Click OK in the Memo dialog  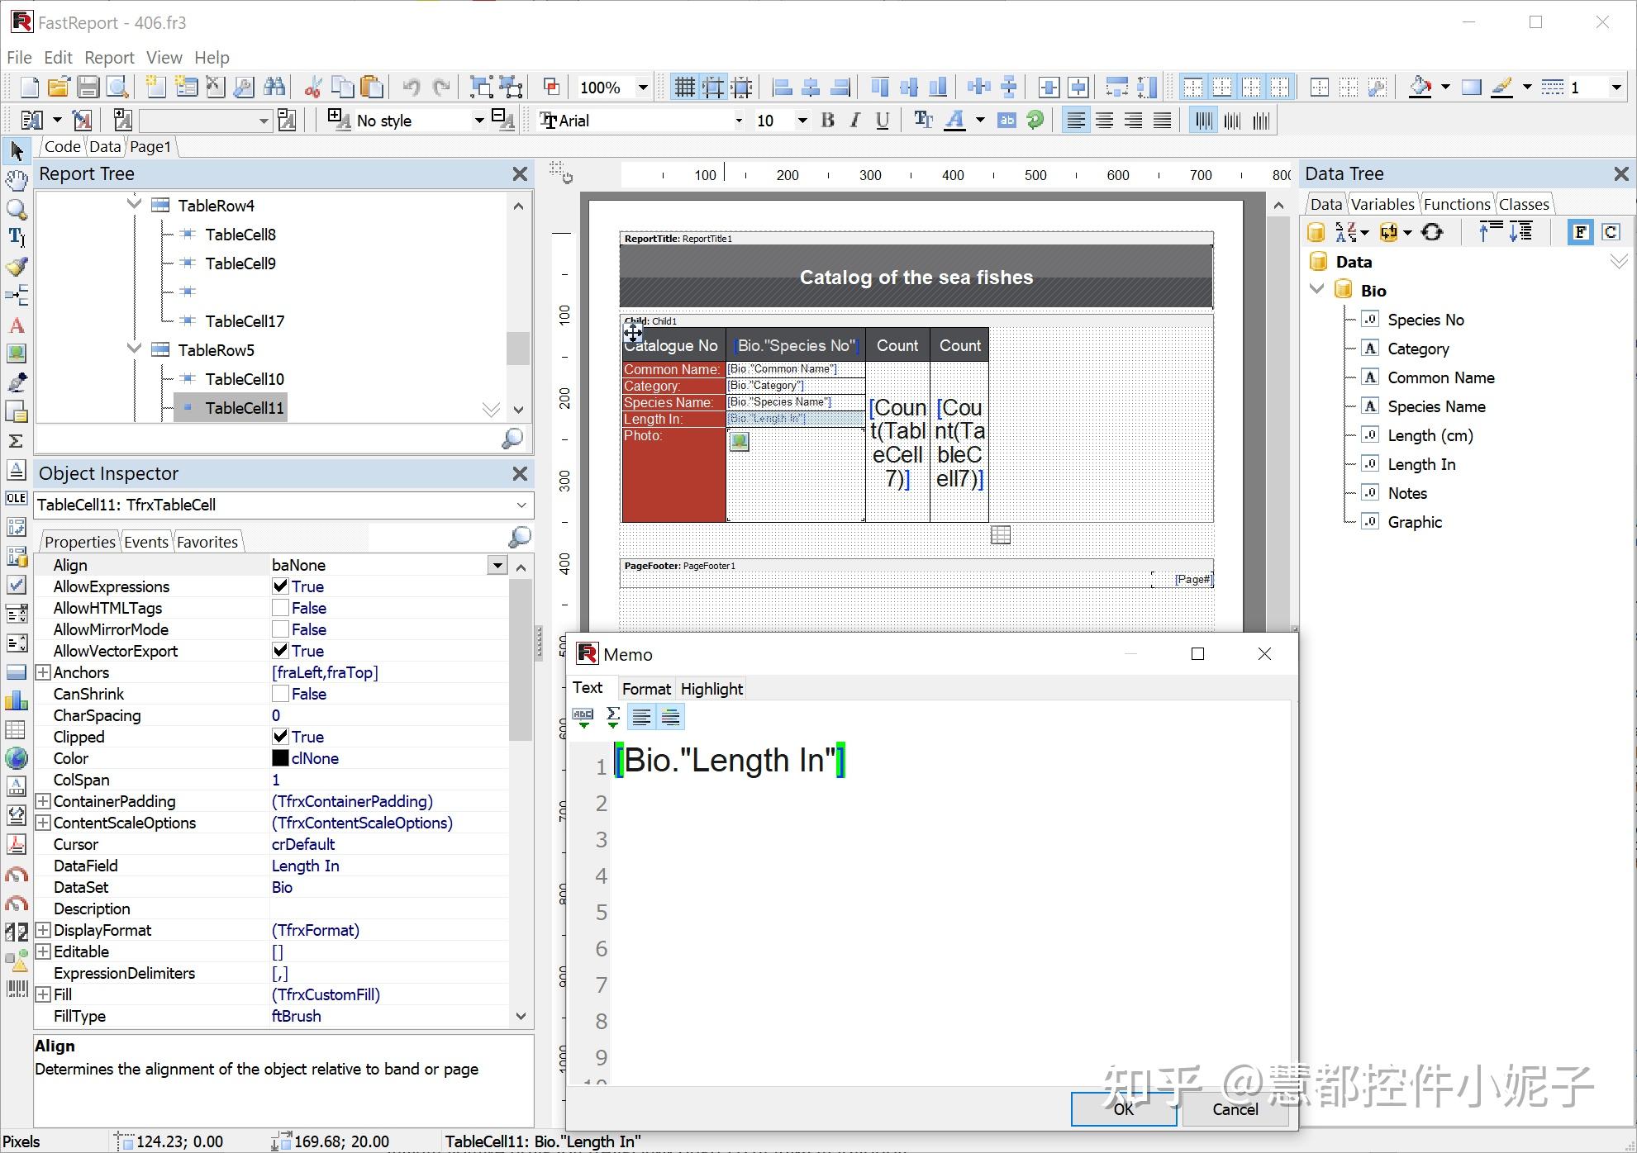pyautogui.click(x=1123, y=1108)
